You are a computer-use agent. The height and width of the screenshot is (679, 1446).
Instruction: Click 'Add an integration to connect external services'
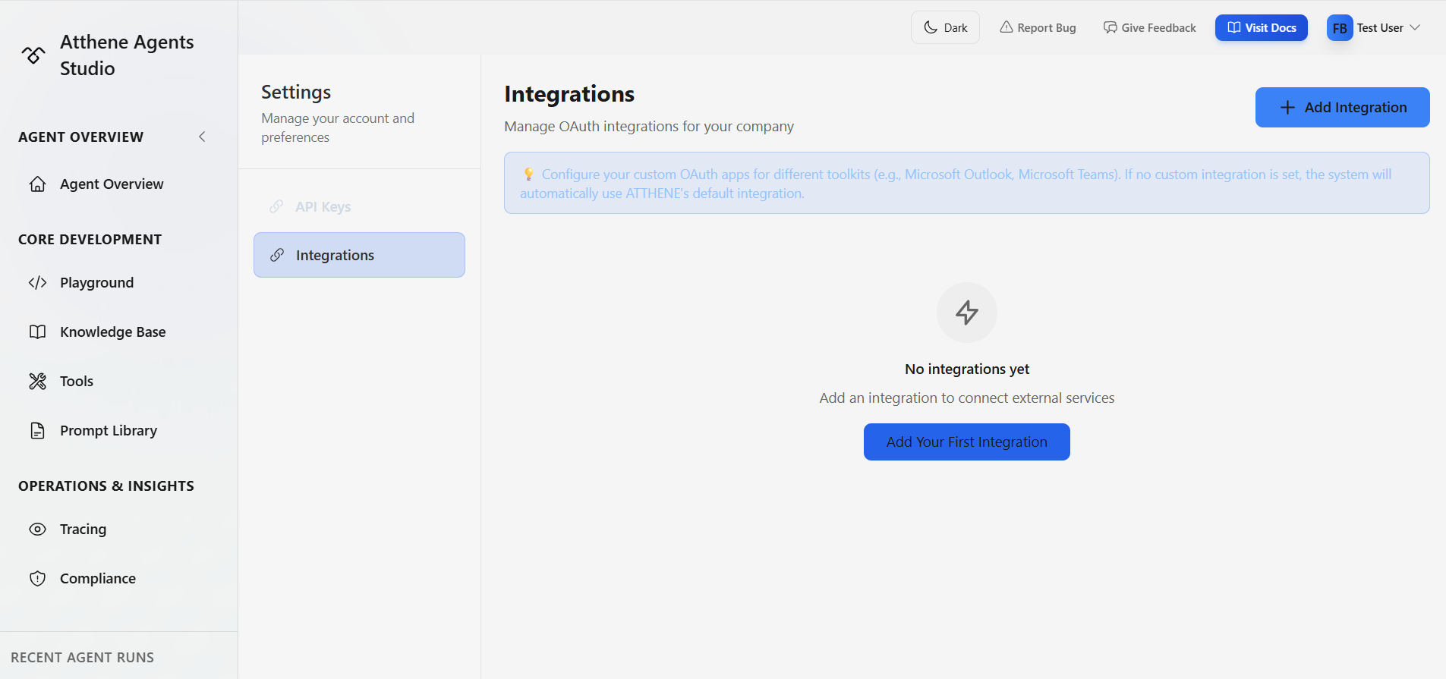(x=967, y=398)
